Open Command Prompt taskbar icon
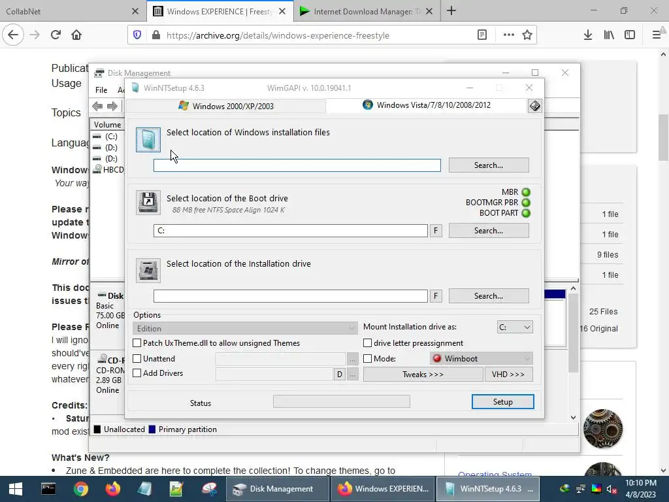Viewport: 669px width, 502px height. [x=48, y=489]
